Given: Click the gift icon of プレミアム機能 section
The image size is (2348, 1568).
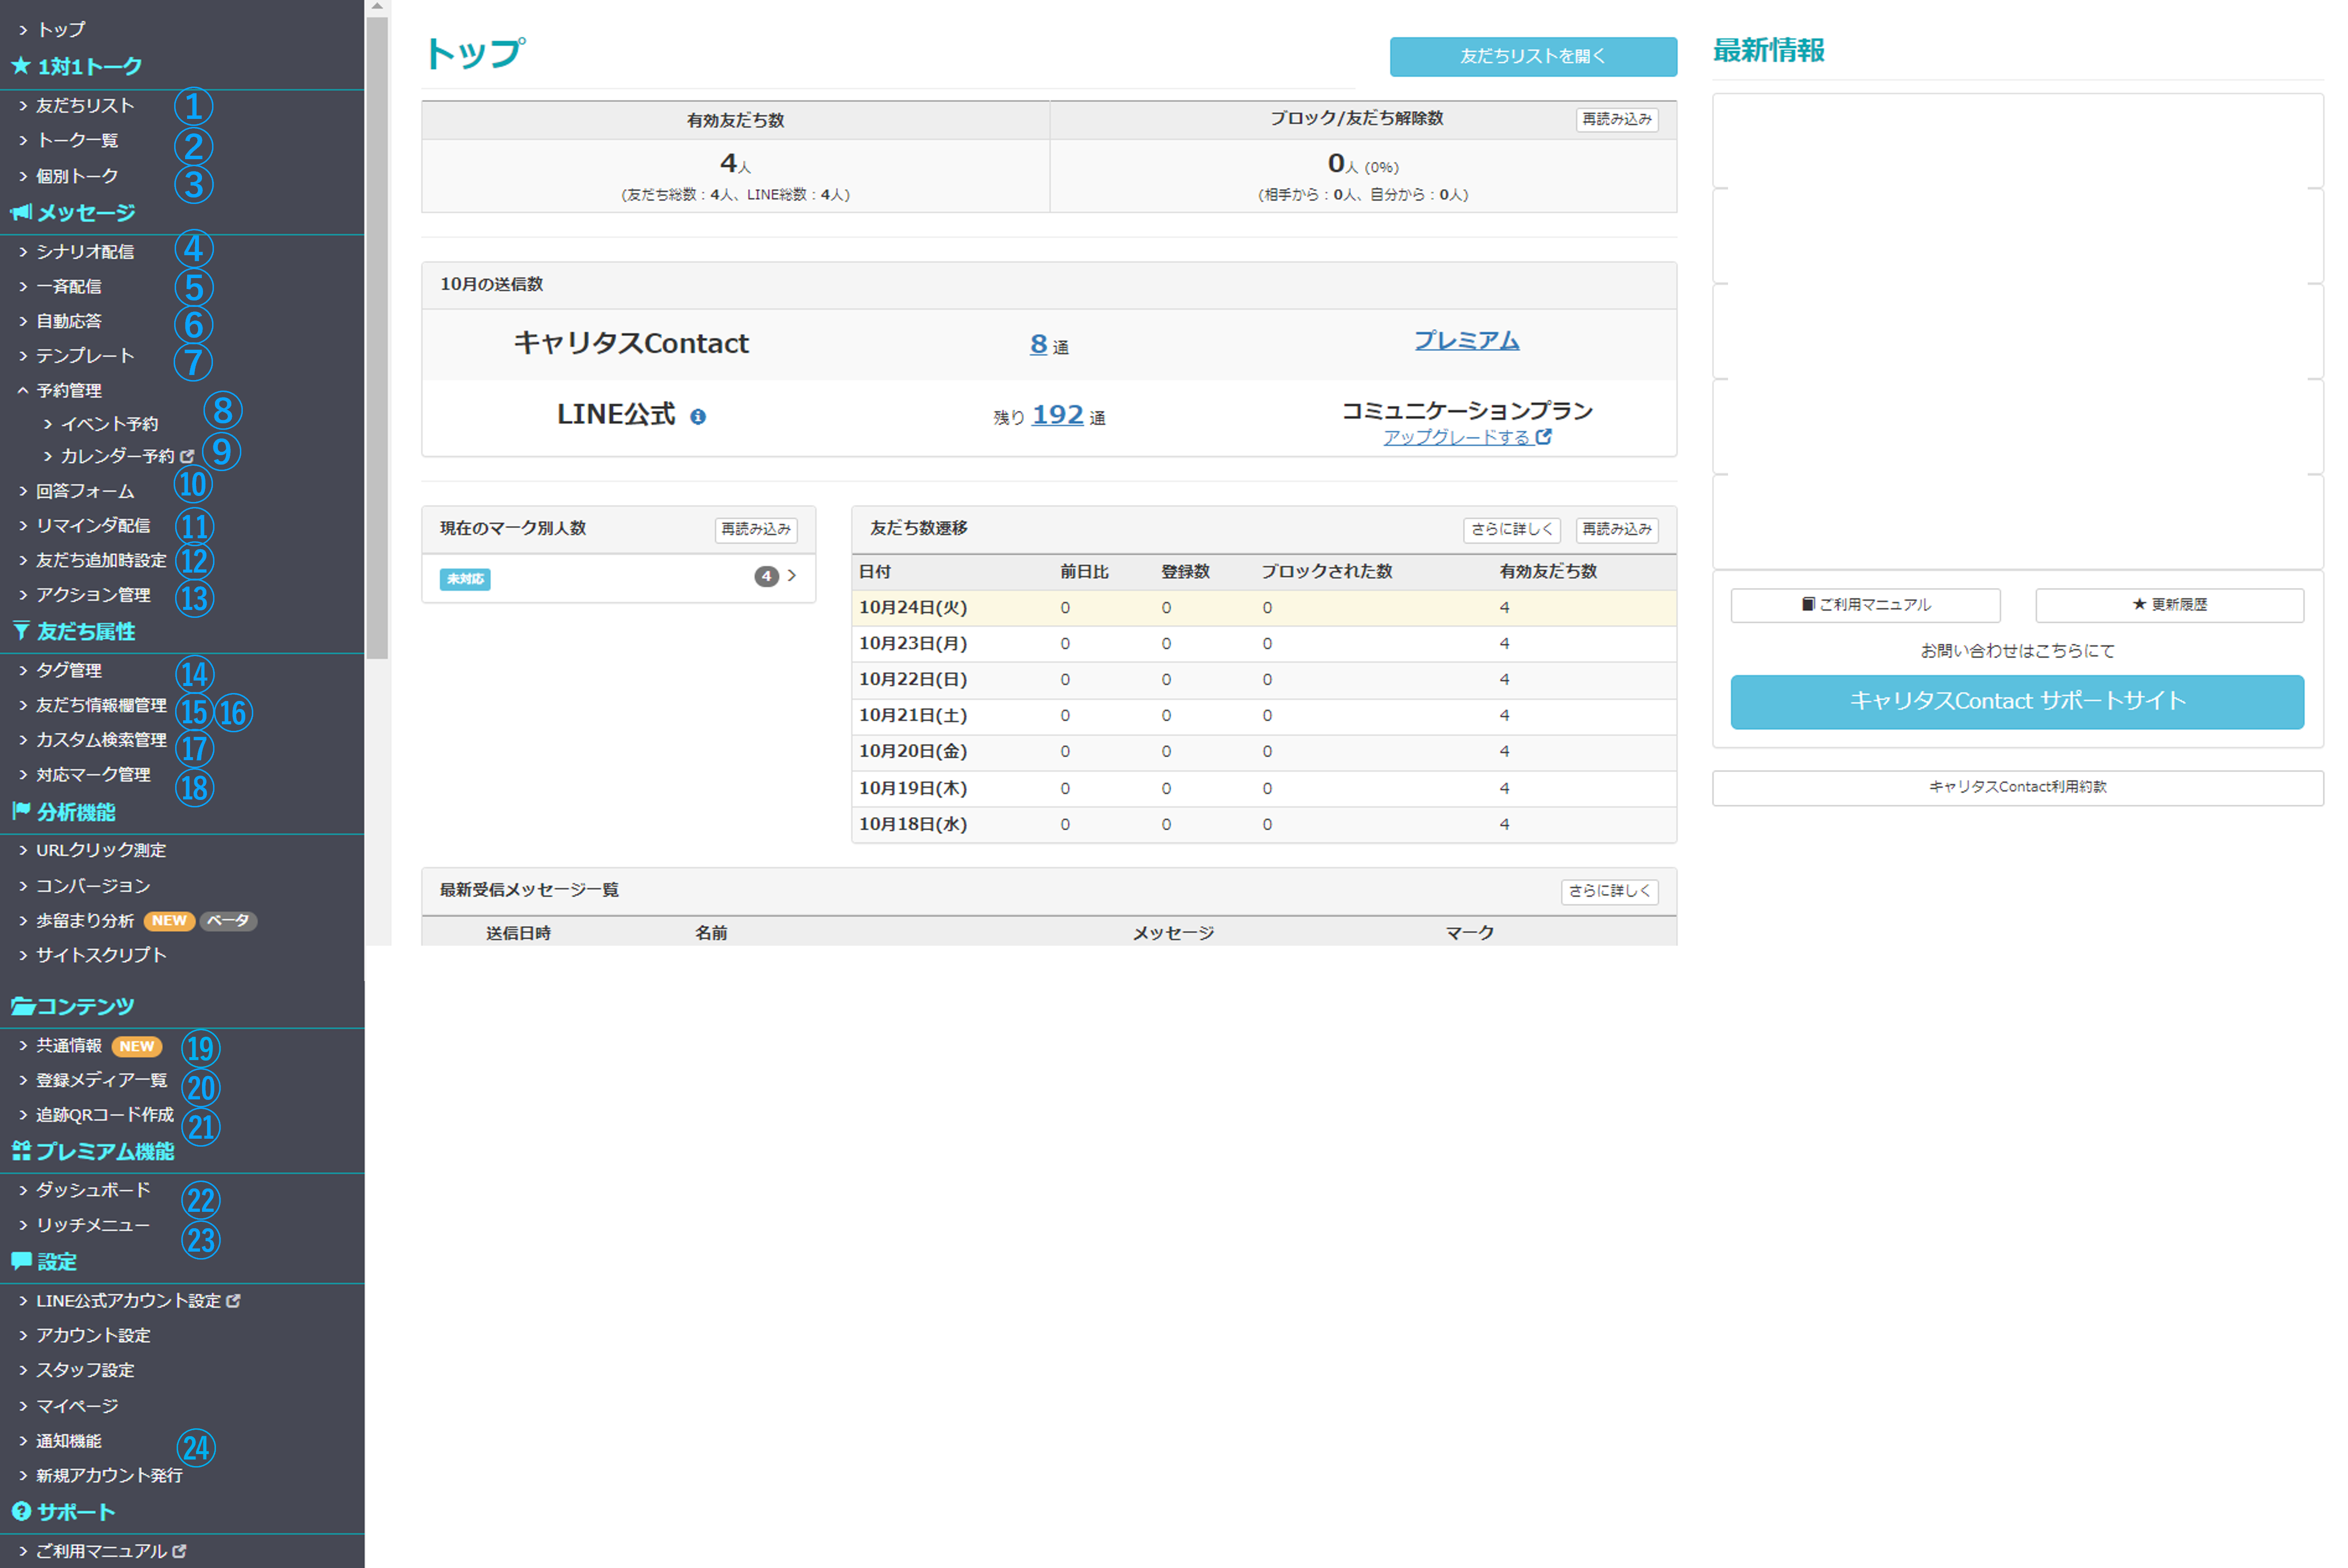Looking at the screenshot, I should pyautogui.click(x=21, y=1151).
